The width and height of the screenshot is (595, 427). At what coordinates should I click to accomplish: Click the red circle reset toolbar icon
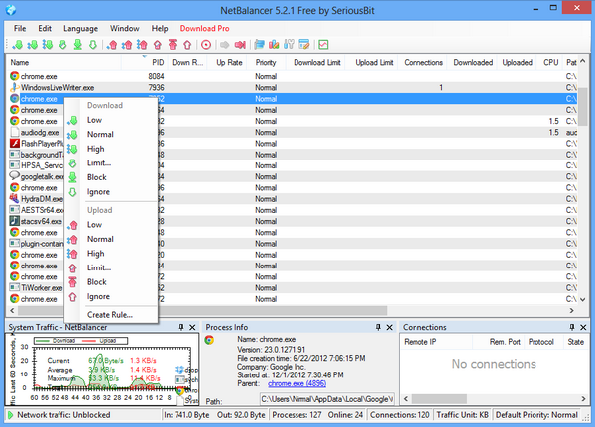(206, 45)
